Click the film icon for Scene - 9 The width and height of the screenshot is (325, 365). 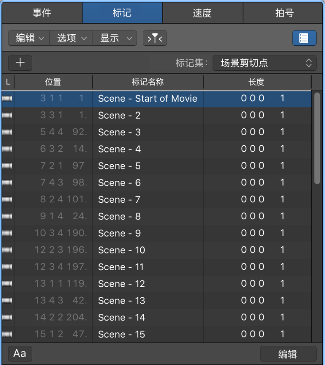coord(7,233)
